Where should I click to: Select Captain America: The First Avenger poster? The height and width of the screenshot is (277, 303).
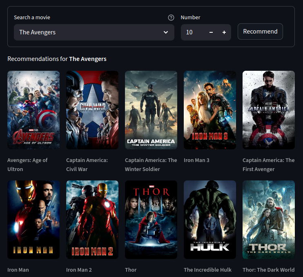point(269,110)
